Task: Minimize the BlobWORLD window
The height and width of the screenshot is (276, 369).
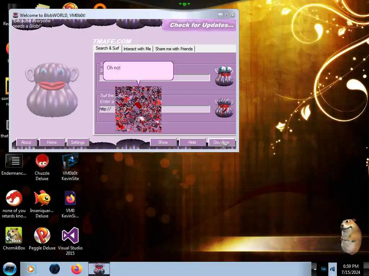Action: click(220, 15)
